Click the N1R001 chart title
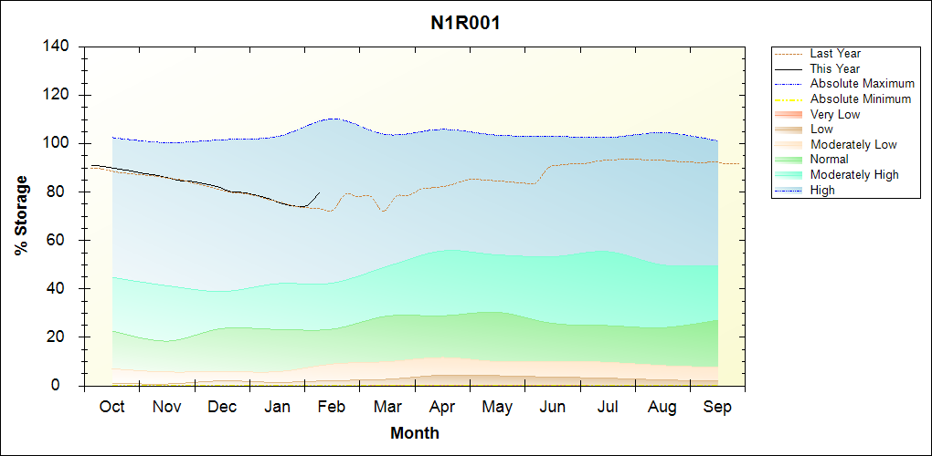This screenshot has width=932, height=456. click(x=465, y=23)
